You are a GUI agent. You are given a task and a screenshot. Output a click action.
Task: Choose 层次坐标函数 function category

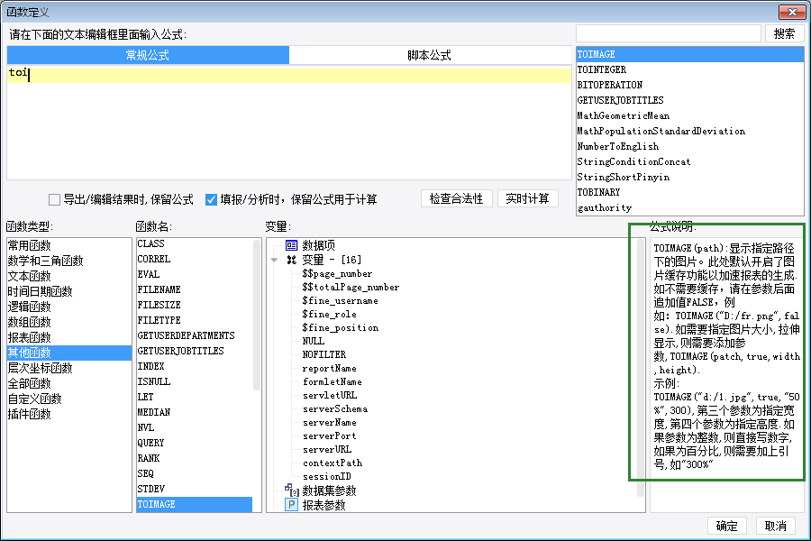coord(69,368)
